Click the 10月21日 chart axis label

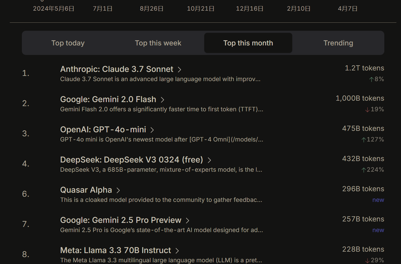[x=201, y=9]
